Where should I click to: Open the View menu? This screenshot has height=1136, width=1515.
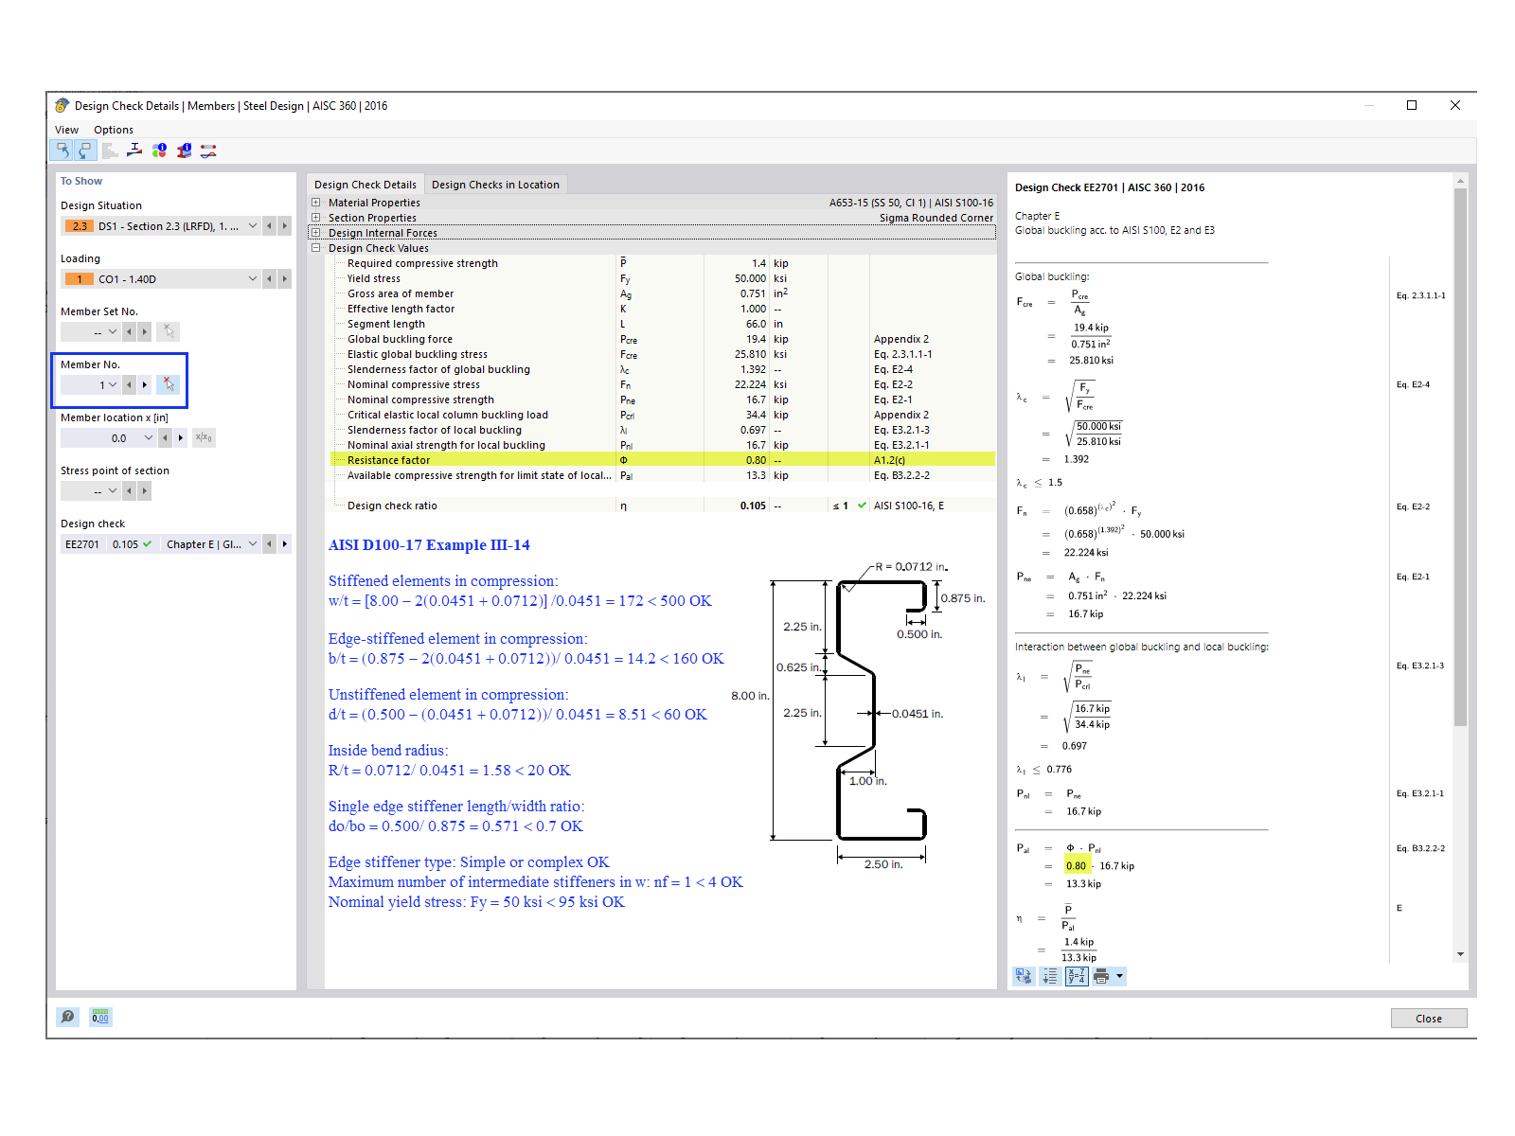click(66, 130)
